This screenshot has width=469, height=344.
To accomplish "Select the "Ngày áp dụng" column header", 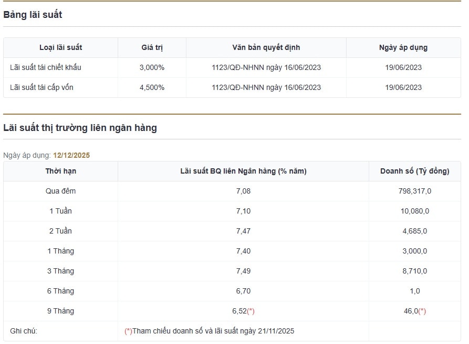I will [403, 47].
